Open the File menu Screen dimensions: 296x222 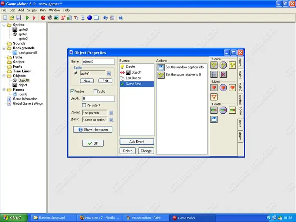[4, 10]
